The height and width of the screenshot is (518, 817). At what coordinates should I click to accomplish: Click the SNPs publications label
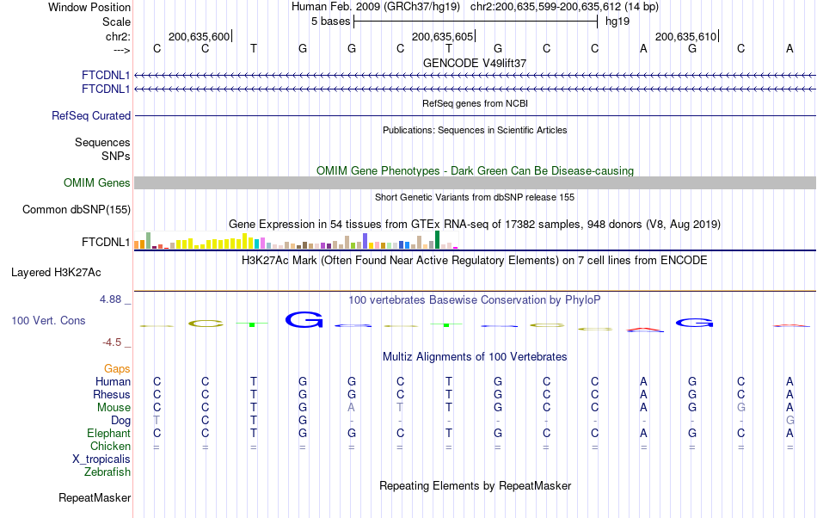pyautogui.click(x=116, y=156)
